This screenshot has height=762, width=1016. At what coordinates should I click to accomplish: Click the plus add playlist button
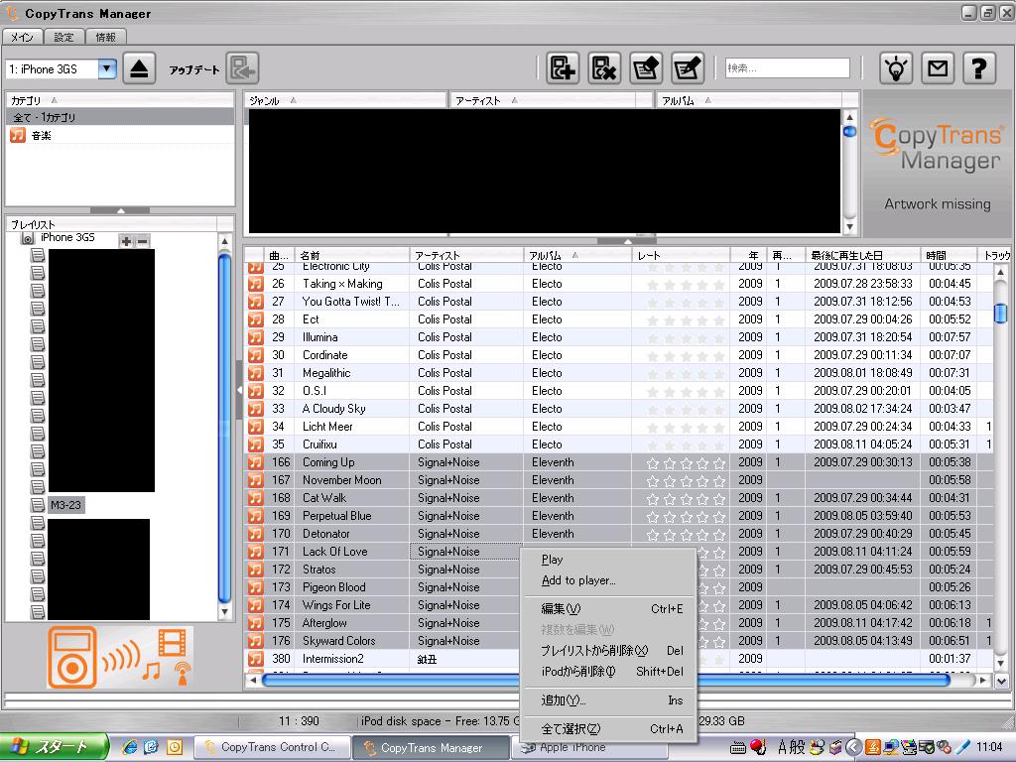pyautogui.click(x=126, y=242)
